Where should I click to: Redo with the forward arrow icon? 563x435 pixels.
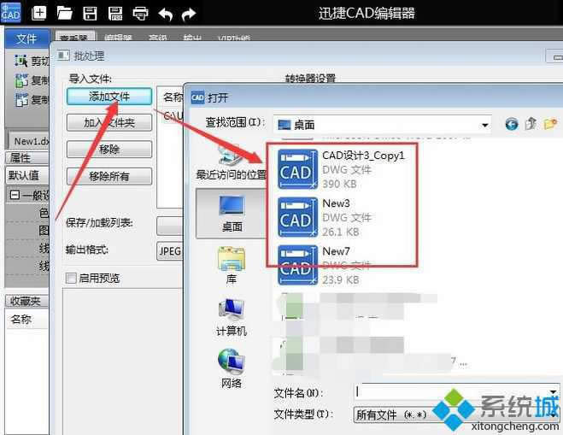[189, 14]
